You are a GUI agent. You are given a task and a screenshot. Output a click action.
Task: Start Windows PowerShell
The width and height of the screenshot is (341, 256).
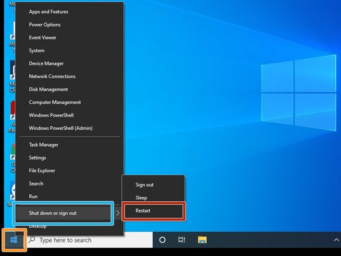pos(70,115)
